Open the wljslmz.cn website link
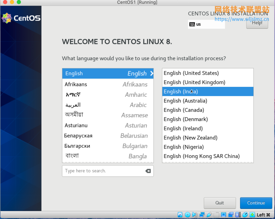Viewport: 275px width, 219px height. point(241,19)
